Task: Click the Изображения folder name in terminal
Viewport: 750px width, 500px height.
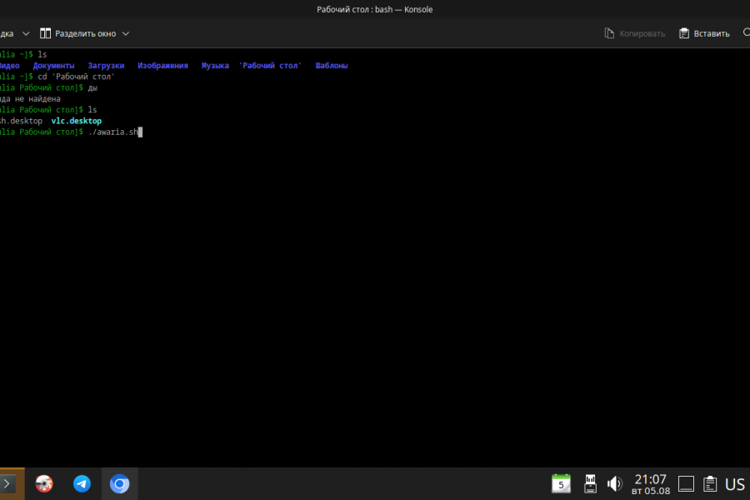Action: click(162, 66)
